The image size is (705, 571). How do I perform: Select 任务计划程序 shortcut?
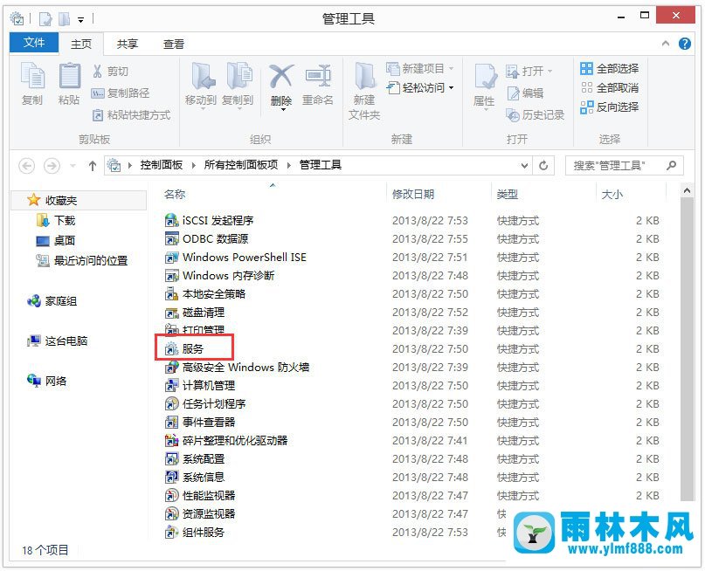coord(205,404)
